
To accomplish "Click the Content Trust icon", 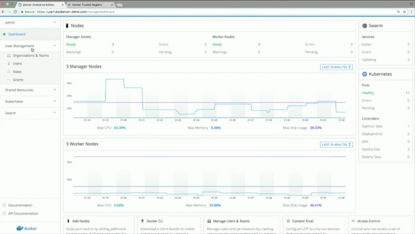I will pos(288,221).
